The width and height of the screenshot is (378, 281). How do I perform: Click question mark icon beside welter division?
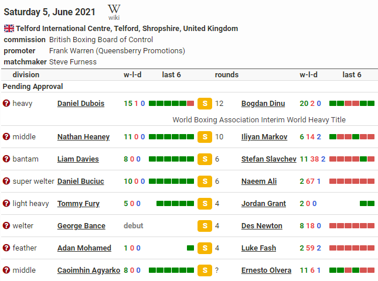pos(6,226)
